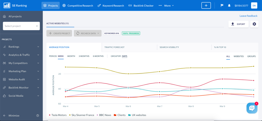
Task: Click the Leave feedback link
Action: click(x=248, y=16)
